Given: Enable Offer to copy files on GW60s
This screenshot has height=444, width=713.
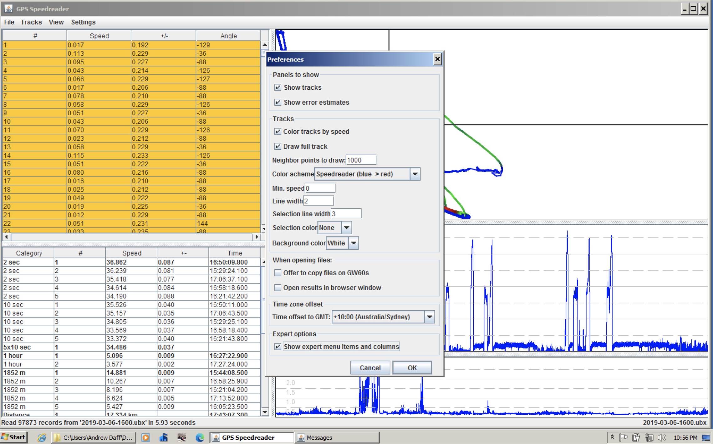Looking at the screenshot, I should click(x=278, y=273).
